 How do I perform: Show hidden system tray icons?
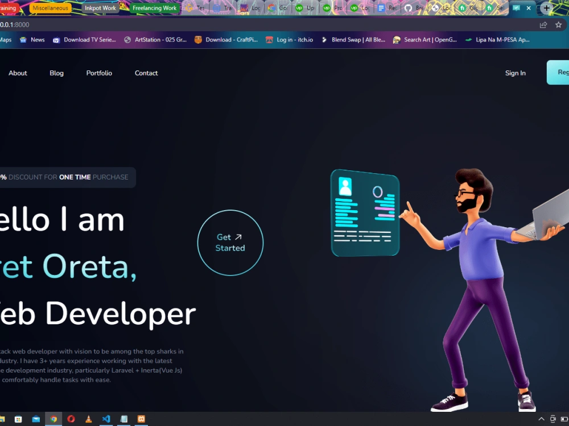(x=542, y=419)
